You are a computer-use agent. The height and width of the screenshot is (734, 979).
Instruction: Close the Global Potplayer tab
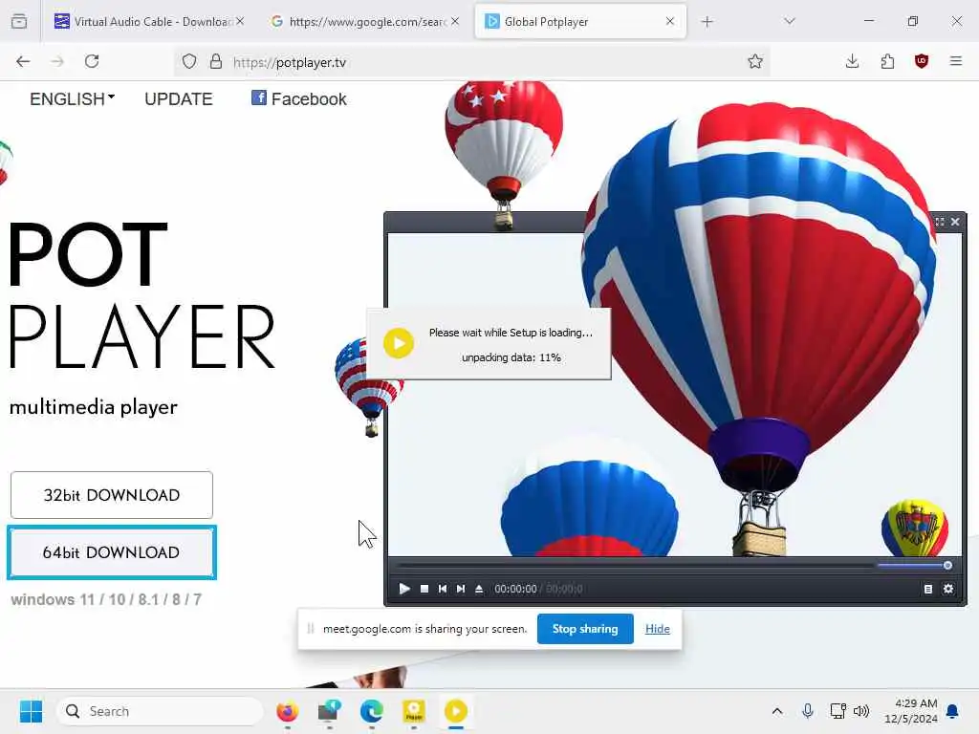coord(670,21)
